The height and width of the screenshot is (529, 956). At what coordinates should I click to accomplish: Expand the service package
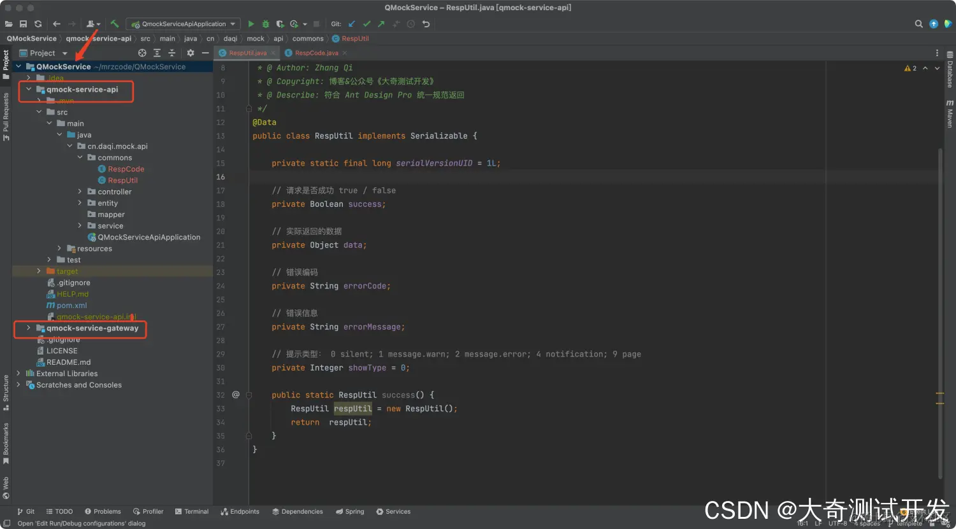point(80,226)
